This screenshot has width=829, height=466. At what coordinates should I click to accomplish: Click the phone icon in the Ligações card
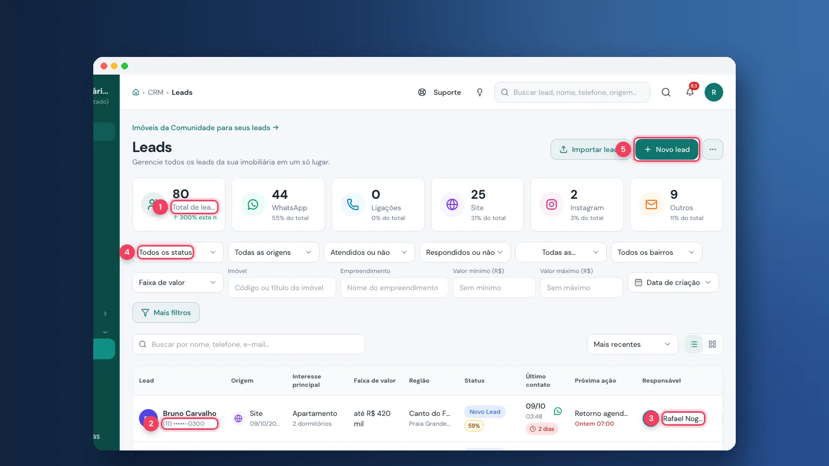coord(353,205)
